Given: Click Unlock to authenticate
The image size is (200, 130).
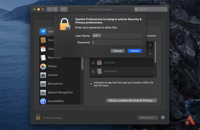Looking at the screenshot, I should coord(134,51).
